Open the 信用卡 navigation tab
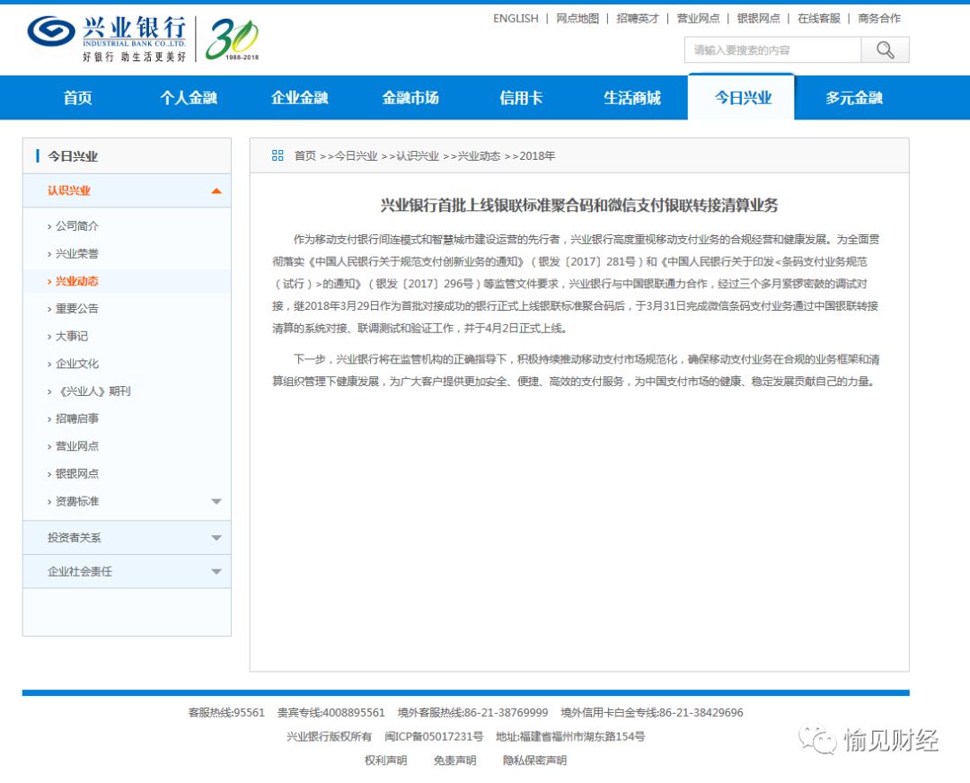This screenshot has width=970, height=783. (521, 98)
